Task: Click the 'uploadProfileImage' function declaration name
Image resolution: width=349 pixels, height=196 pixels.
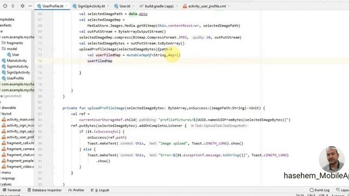Action: pyautogui.click(x=106, y=108)
